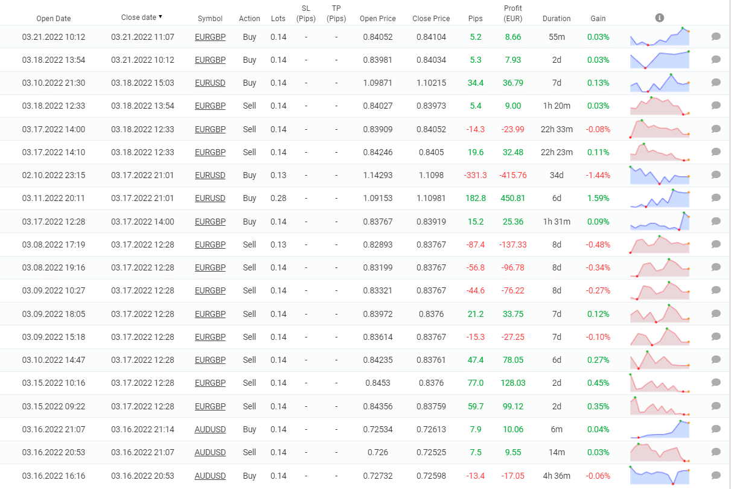Image resolution: width=731 pixels, height=489 pixels.
Task: Click the sparkline chart on the first row
Action: 659,37
